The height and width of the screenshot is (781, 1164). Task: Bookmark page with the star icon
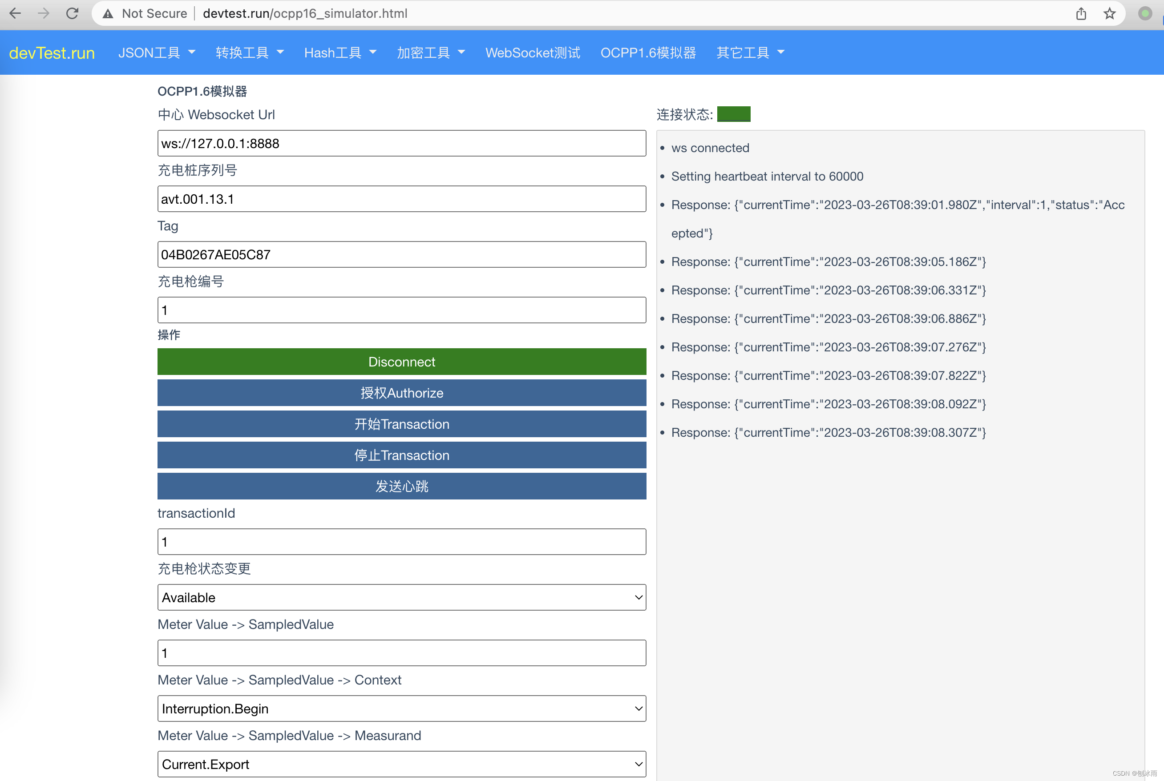tap(1109, 13)
